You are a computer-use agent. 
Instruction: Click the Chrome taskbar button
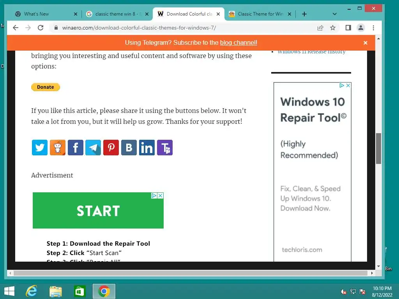click(x=104, y=291)
